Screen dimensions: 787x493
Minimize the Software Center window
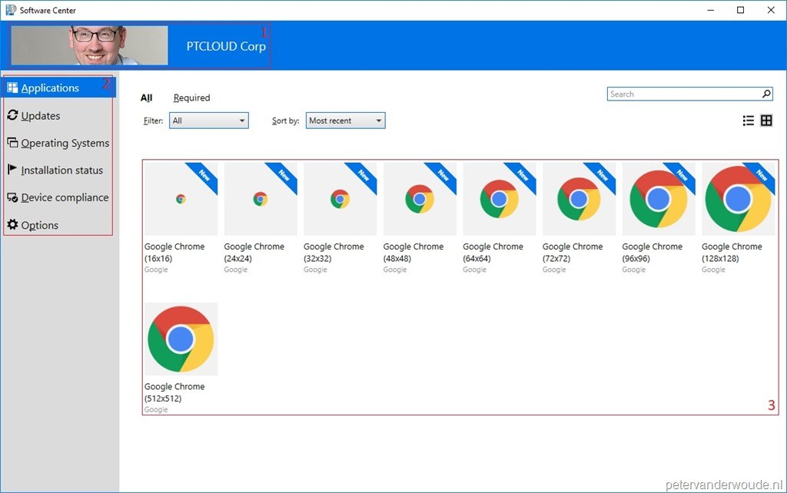710,10
